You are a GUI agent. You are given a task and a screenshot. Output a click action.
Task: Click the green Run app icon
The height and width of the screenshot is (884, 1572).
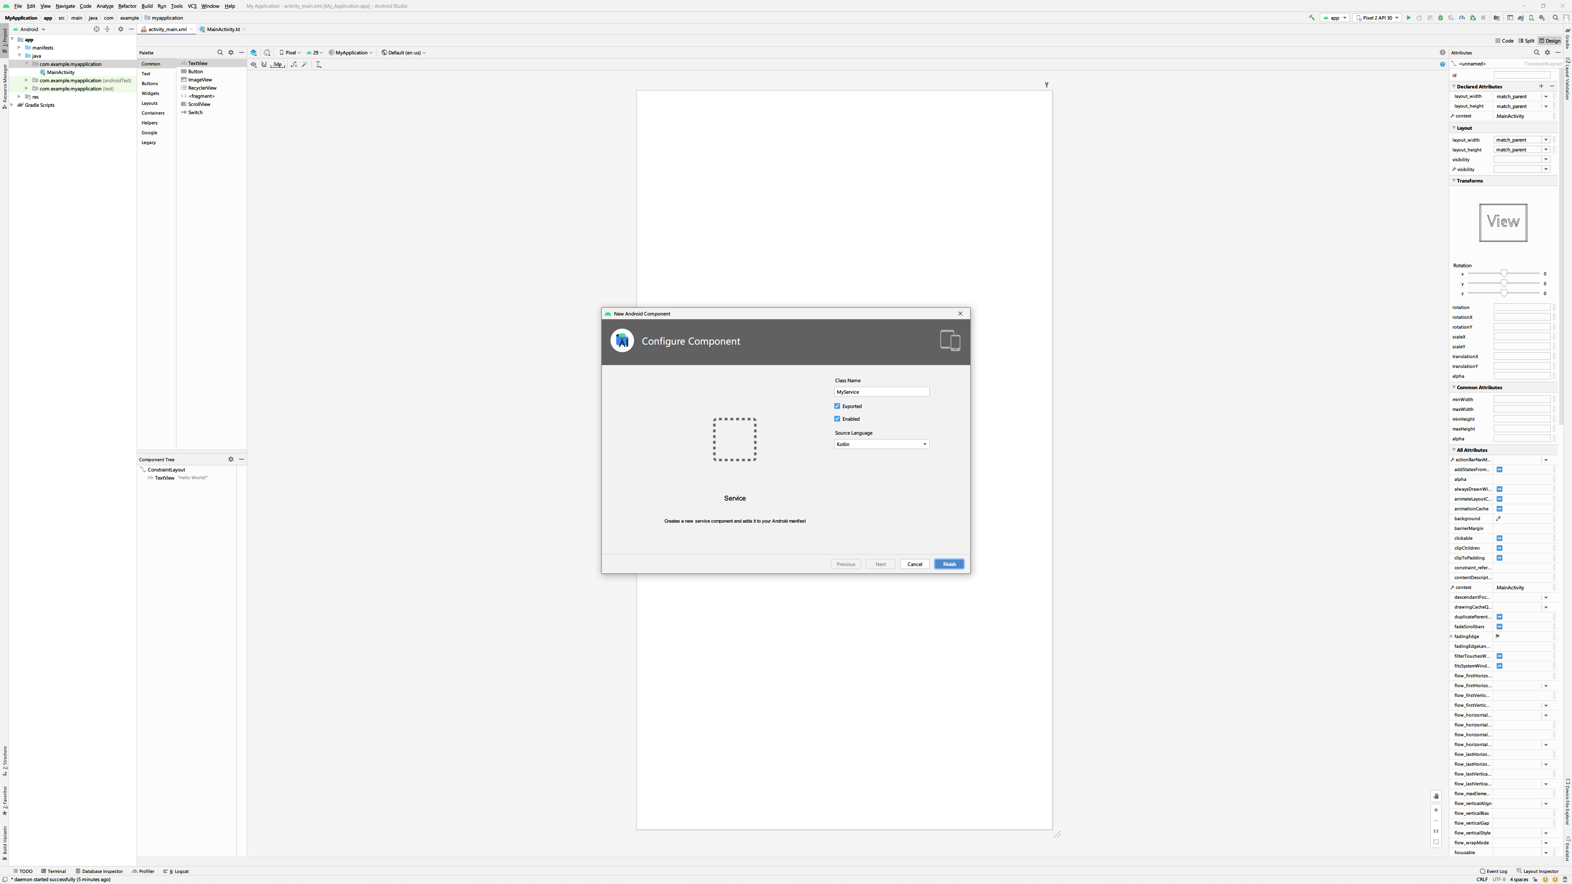tap(1408, 18)
